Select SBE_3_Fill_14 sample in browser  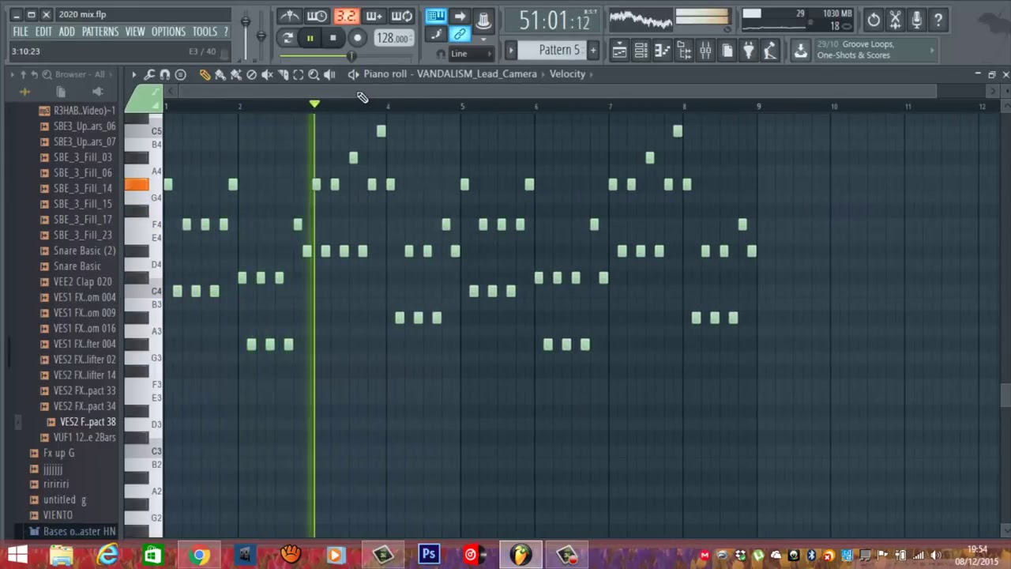point(82,189)
